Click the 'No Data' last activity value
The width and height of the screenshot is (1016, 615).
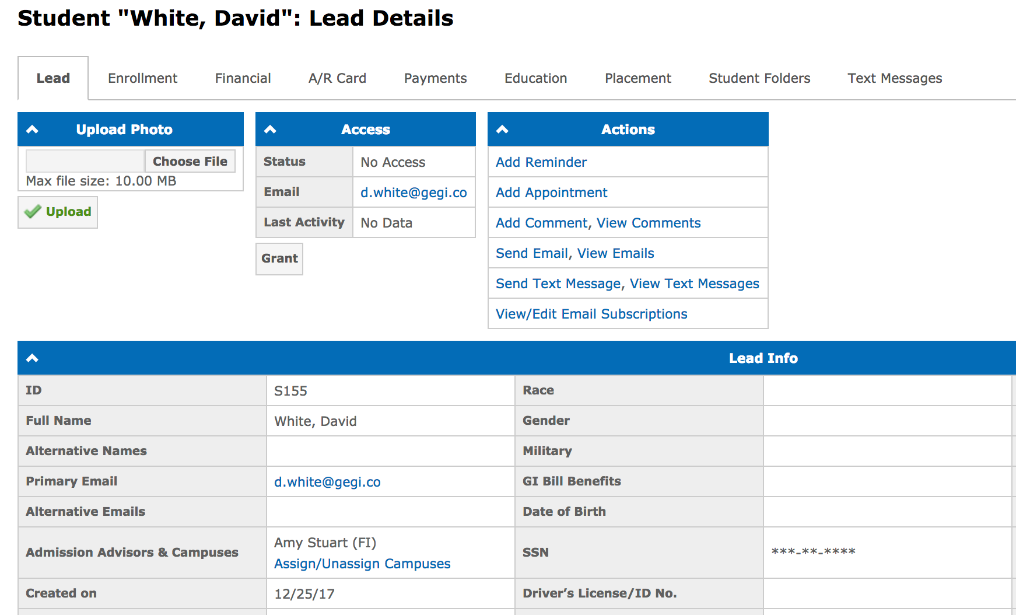pos(386,223)
